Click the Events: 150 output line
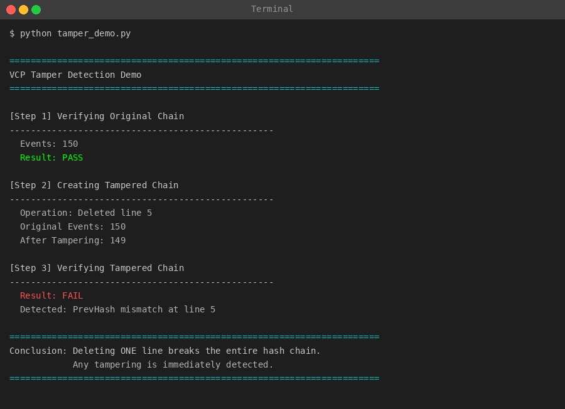Image resolution: width=565 pixels, height=409 pixels. tap(49, 144)
